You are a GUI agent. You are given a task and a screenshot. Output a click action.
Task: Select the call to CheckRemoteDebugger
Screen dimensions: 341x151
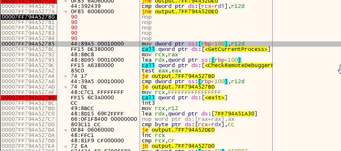pyautogui.click(x=207, y=65)
